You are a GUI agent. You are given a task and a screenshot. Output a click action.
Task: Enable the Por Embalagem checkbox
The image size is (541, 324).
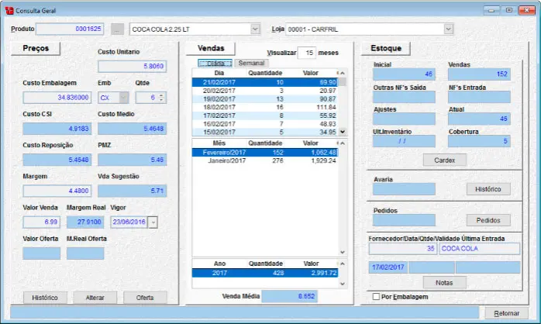click(x=376, y=297)
